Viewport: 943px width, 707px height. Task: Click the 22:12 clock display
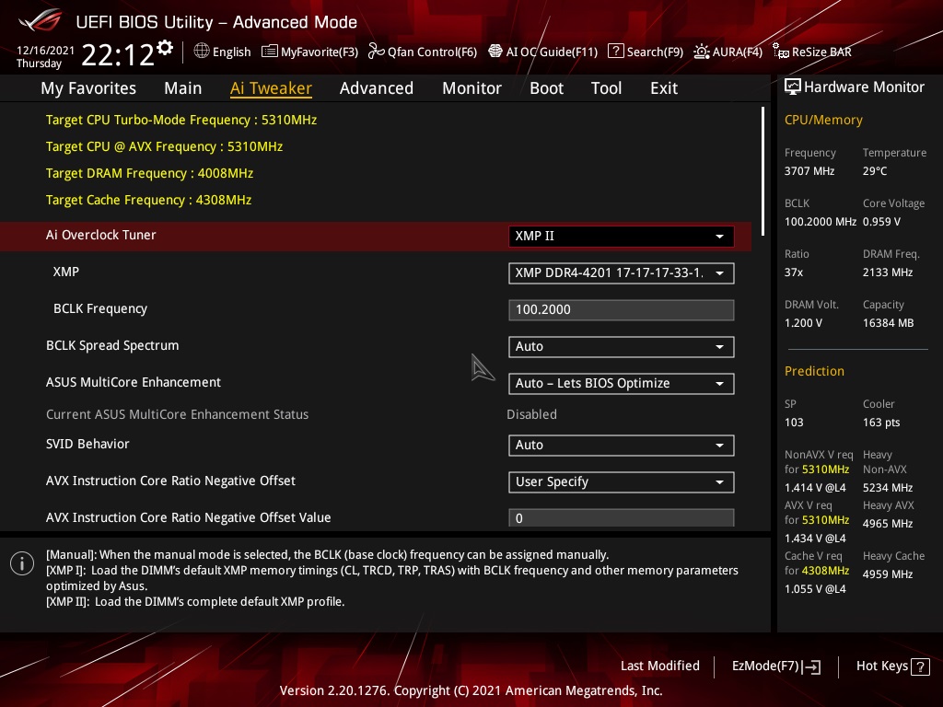[118, 55]
